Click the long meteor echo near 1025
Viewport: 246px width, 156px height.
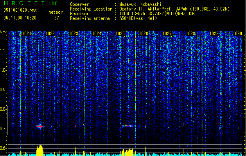128,126
